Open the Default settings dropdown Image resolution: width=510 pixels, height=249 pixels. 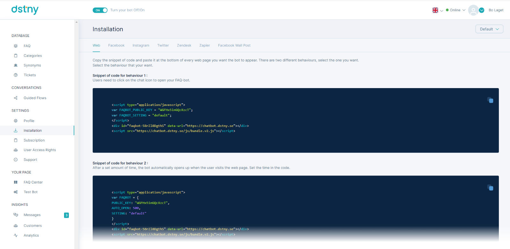(489, 29)
